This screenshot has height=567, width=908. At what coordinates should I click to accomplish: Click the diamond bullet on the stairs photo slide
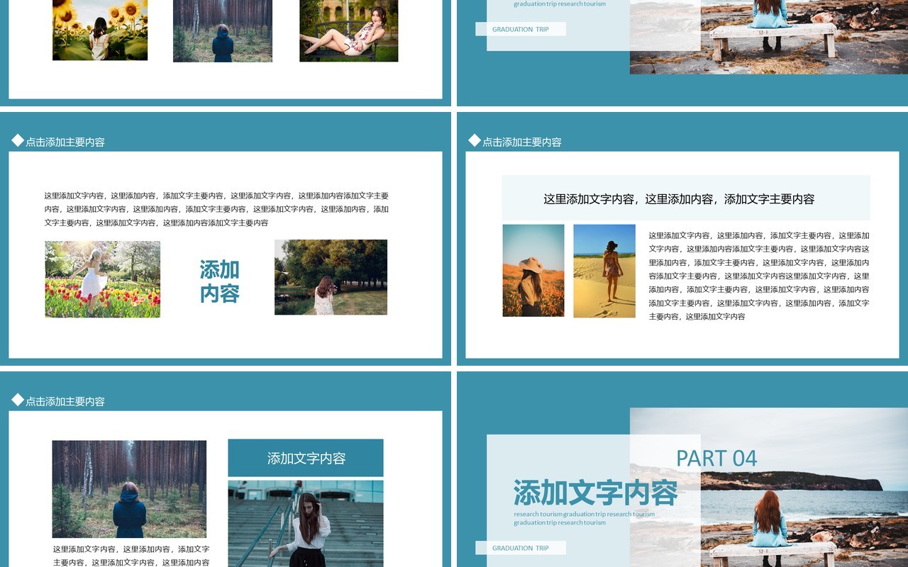point(18,400)
